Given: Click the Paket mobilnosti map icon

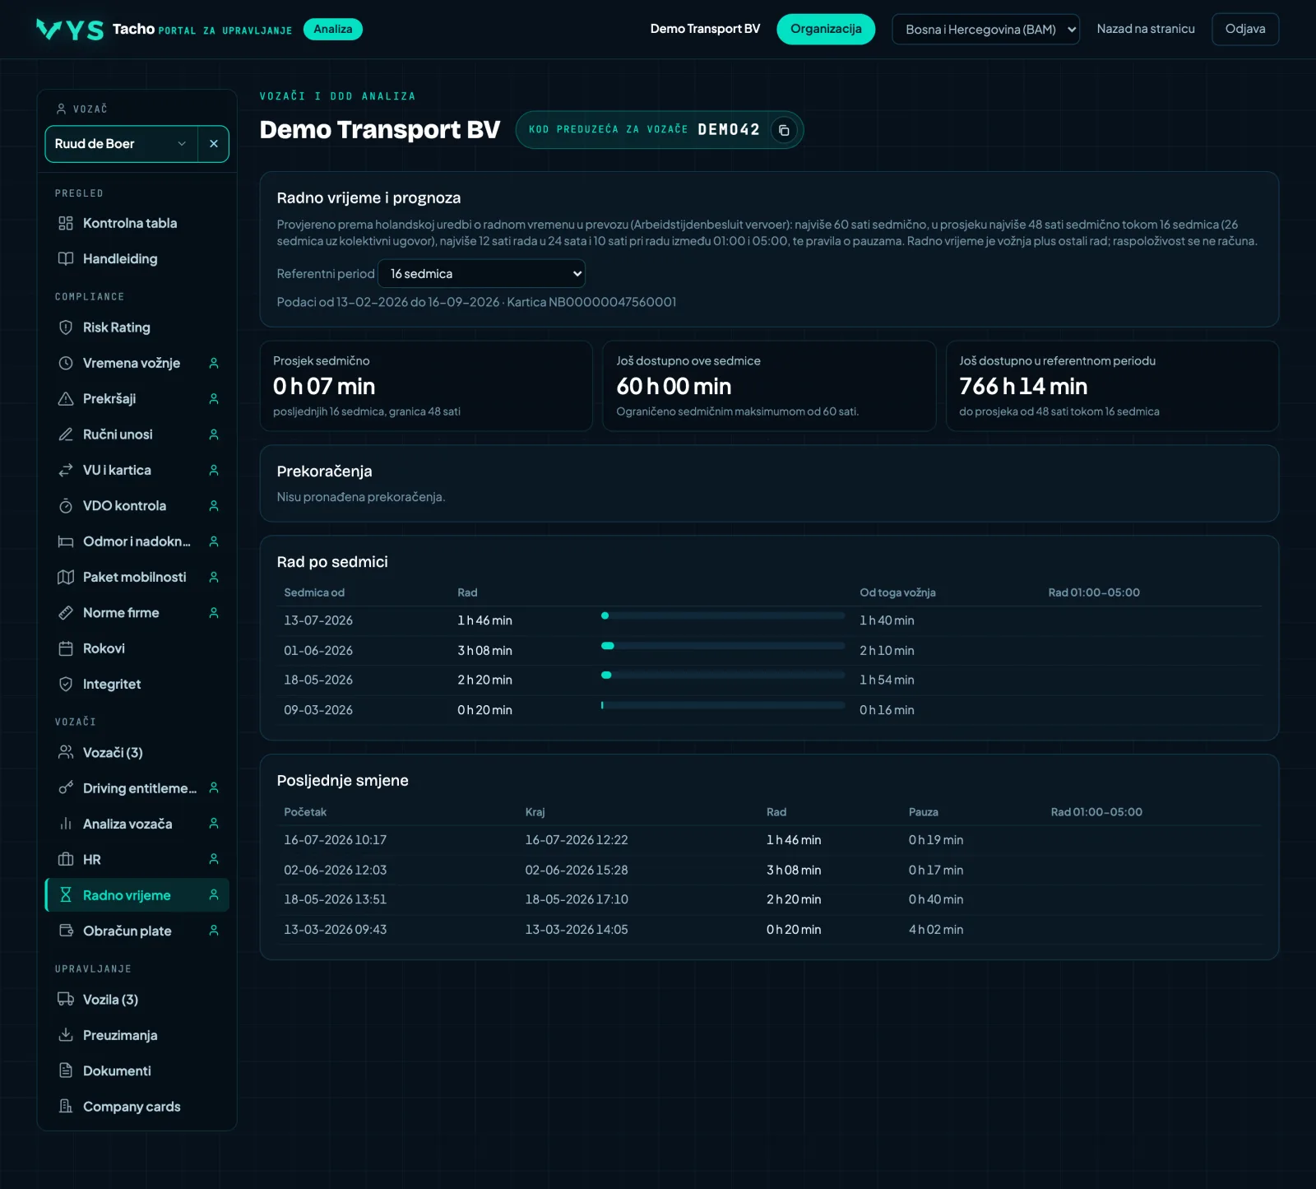Looking at the screenshot, I should coord(66,577).
